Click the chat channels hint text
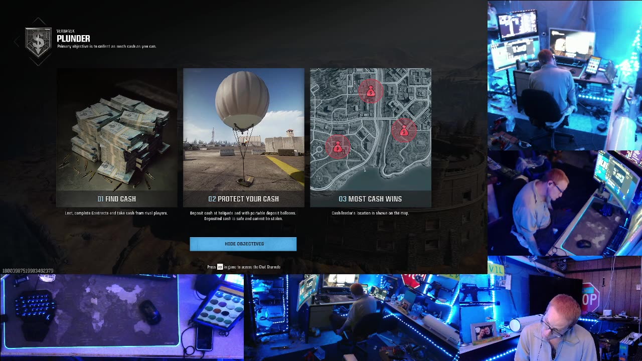 click(244, 267)
